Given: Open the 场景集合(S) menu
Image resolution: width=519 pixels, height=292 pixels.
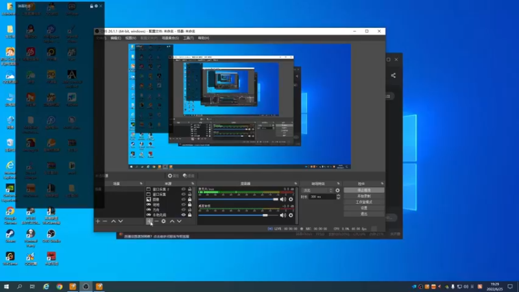Looking at the screenshot, I should [x=170, y=38].
